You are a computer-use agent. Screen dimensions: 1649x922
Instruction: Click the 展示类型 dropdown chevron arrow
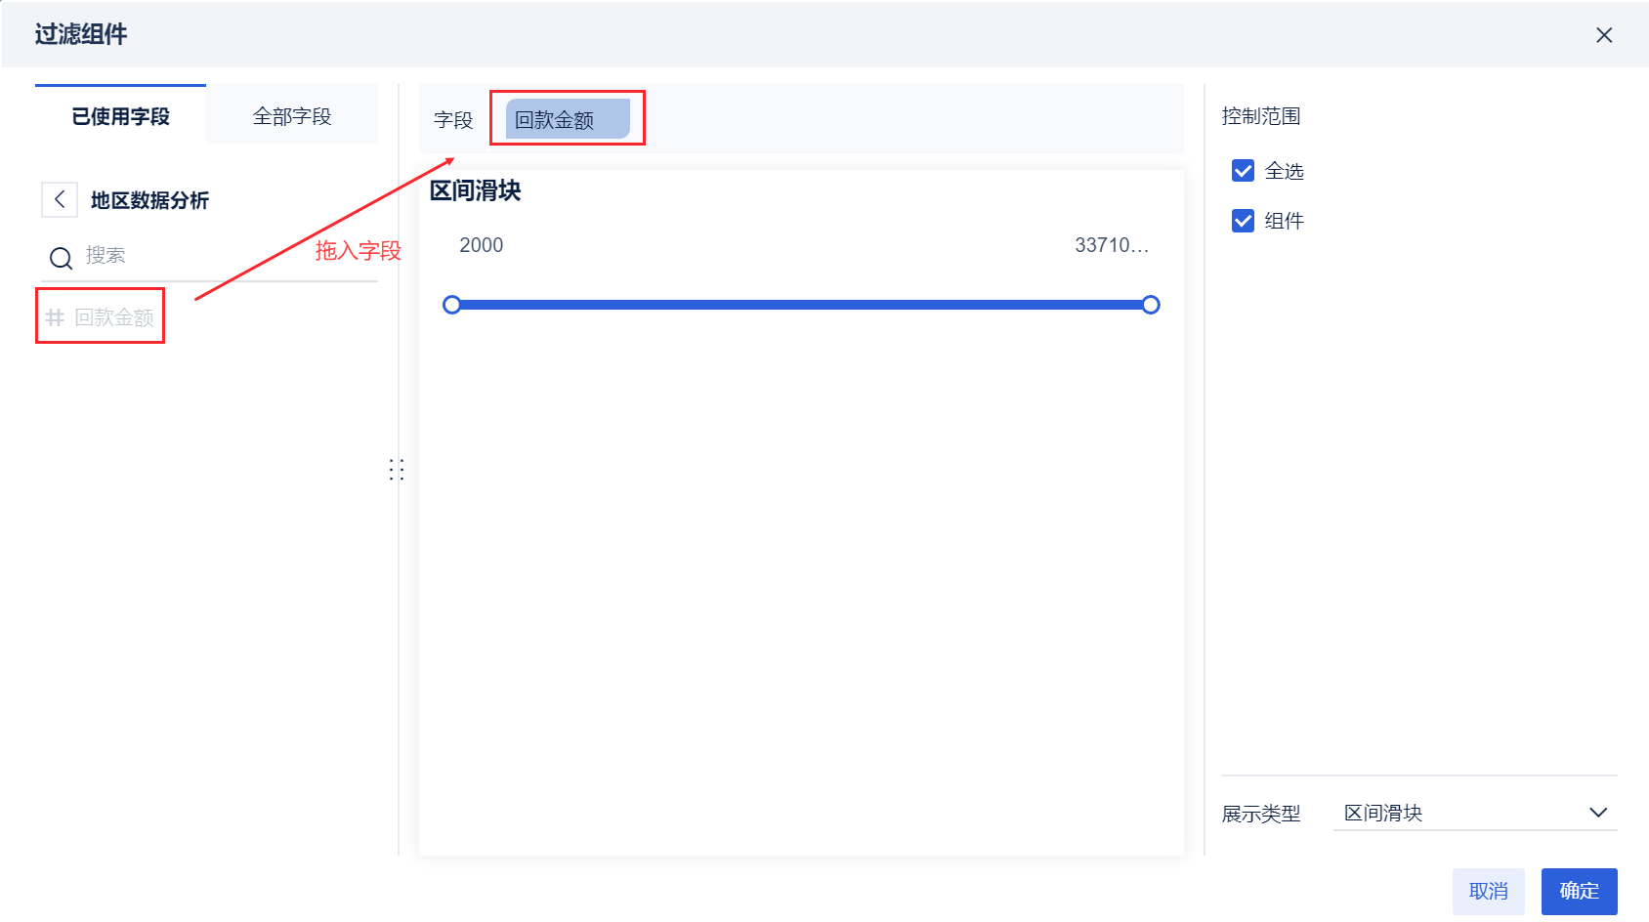tap(1597, 813)
